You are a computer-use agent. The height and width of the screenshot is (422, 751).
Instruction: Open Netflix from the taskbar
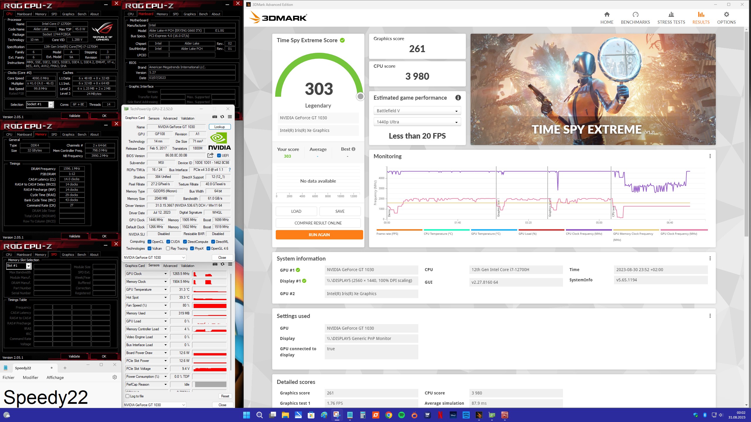pos(440,415)
